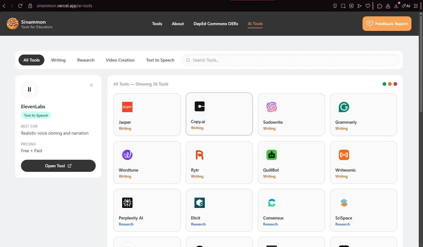The height and width of the screenshot is (247, 423).
Task: Open the Tools page in the top navigation
Action: click(x=157, y=24)
